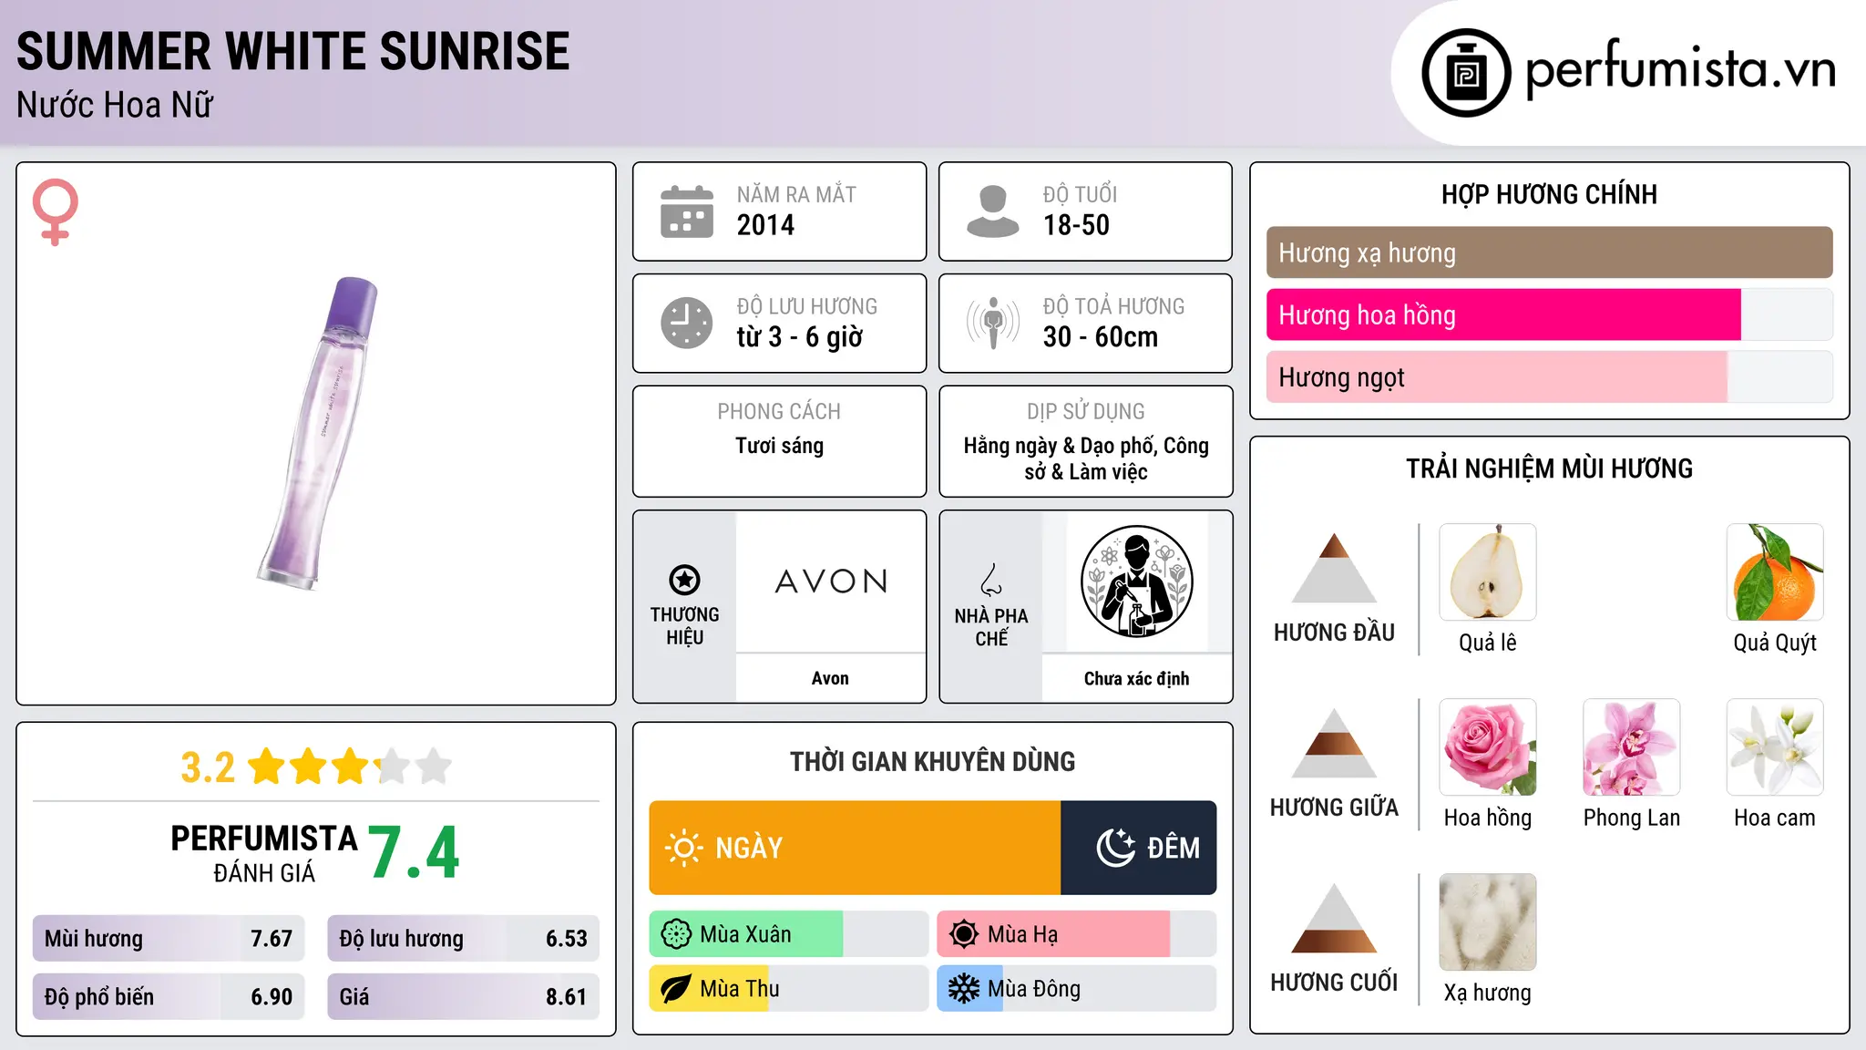Click the sun icon in the Ngày bar

683,848
